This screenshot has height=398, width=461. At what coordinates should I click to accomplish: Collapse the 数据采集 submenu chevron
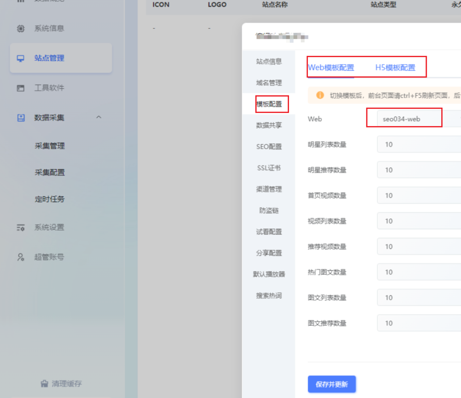point(99,118)
